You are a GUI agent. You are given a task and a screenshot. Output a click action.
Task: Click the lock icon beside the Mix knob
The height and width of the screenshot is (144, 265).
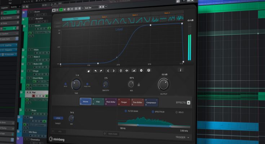(x=138, y=85)
